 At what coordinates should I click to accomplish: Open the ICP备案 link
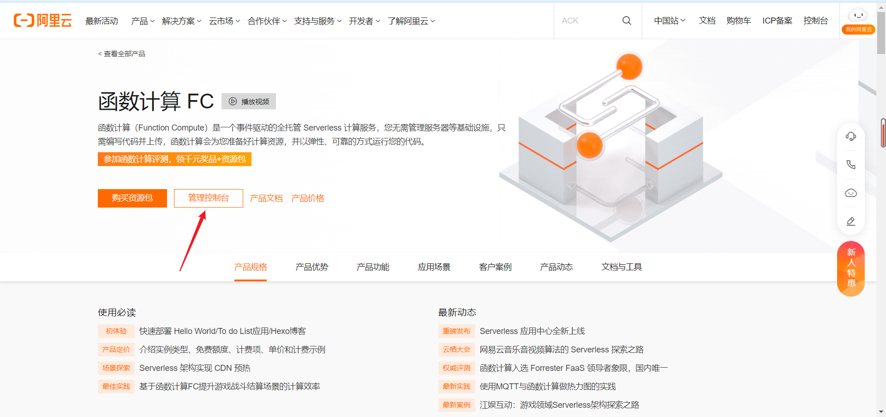[x=777, y=21]
